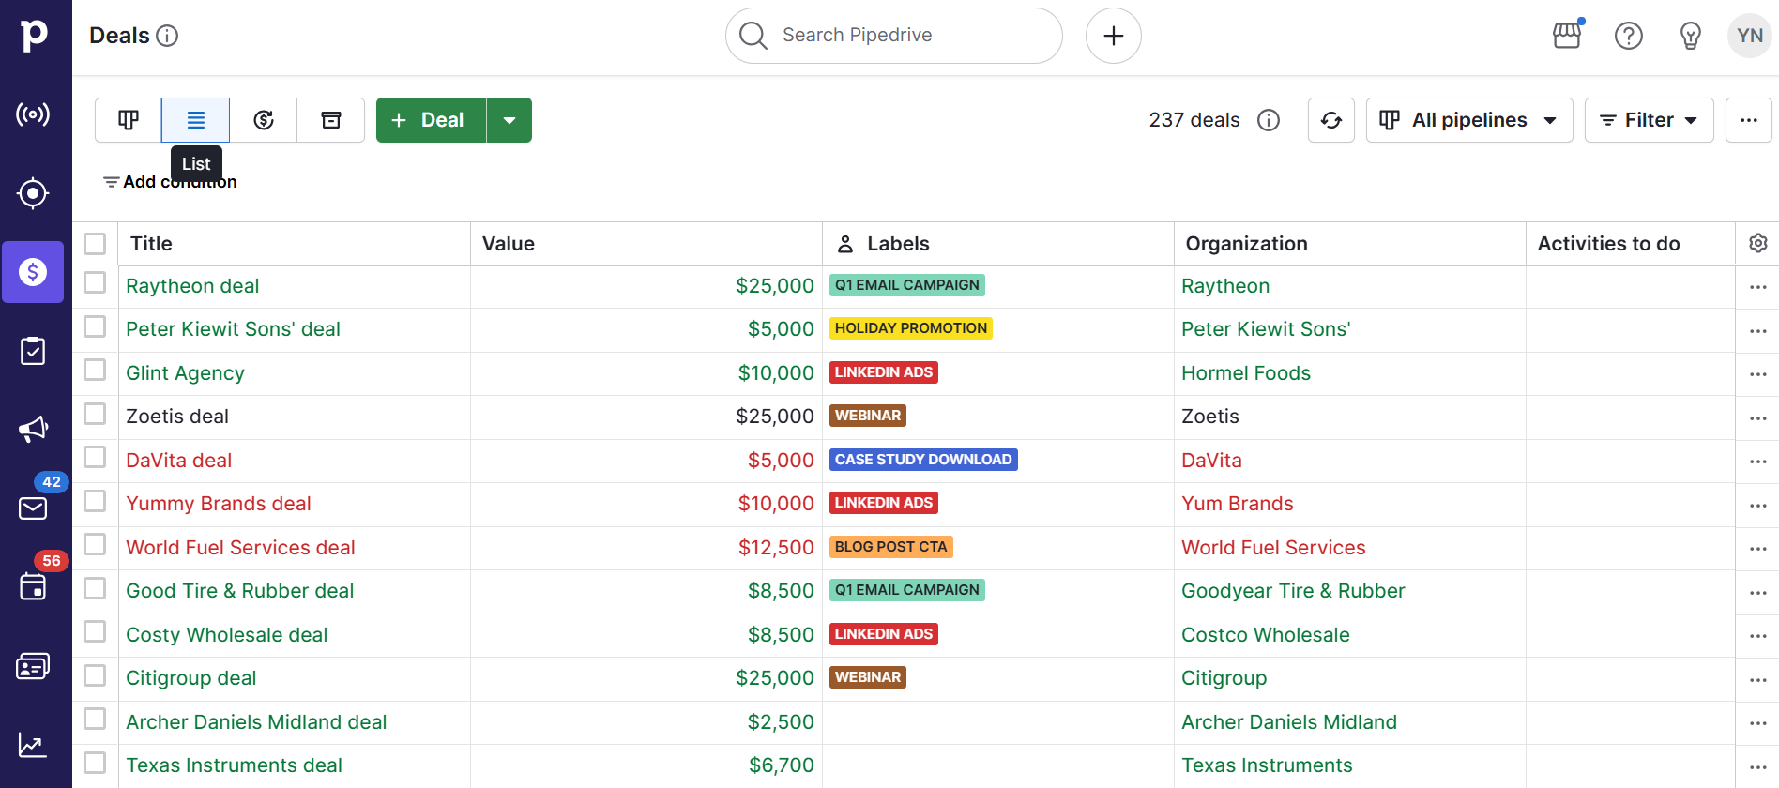Open row actions for Zoetis deal

(x=1758, y=417)
